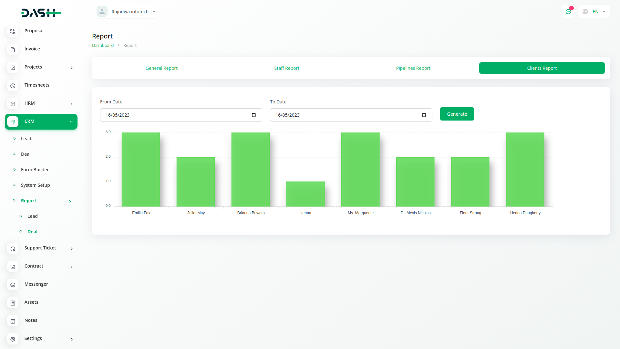
Task: Expand the Projects submenu chevron
Action: tap(72, 68)
